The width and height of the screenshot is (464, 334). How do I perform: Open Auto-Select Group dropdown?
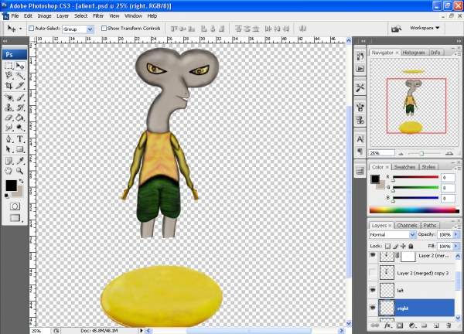[x=90, y=29]
